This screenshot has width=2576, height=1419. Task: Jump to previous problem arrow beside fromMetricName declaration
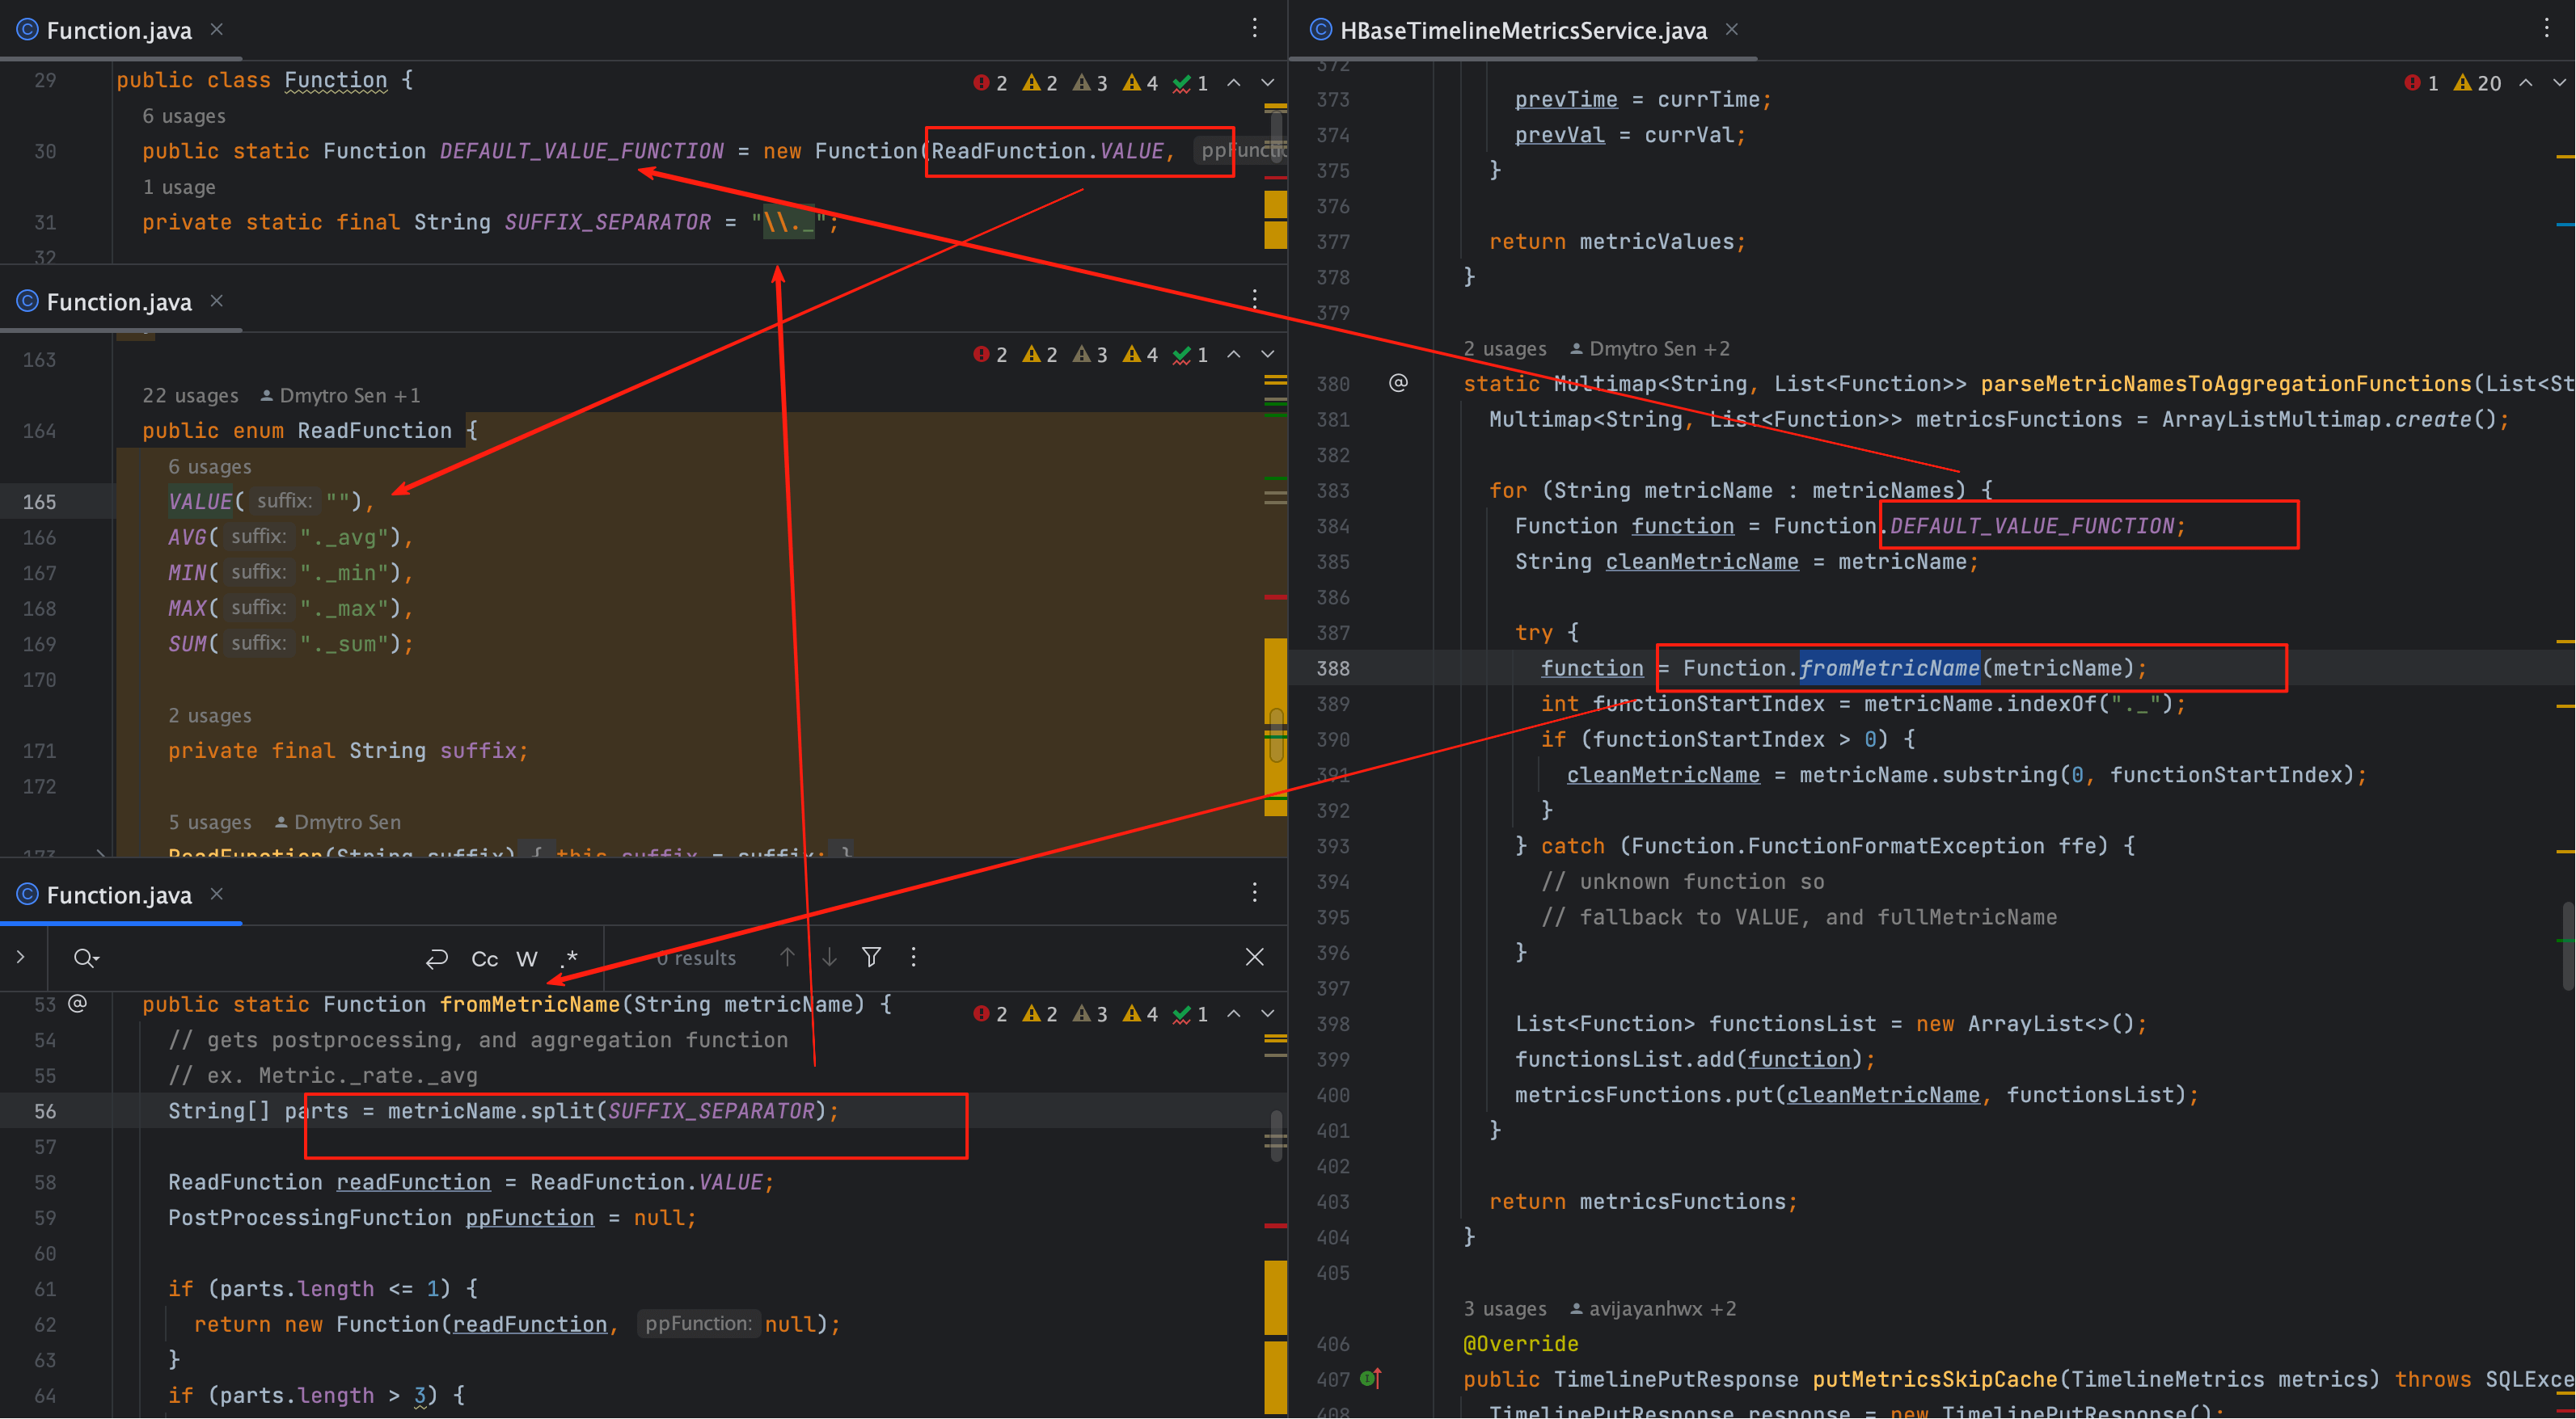(1234, 1014)
